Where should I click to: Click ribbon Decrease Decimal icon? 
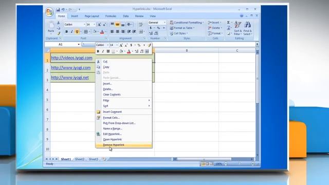click(x=156, y=33)
